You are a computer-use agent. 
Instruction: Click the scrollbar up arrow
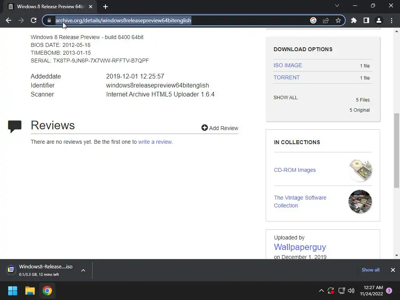tap(396, 31)
